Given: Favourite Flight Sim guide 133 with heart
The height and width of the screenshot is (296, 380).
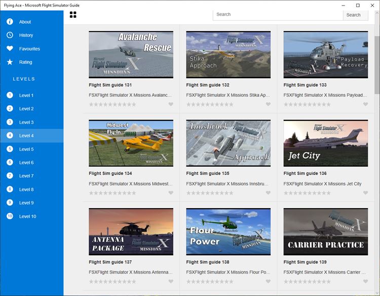Looking at the screenshot, I should (365, 104).
